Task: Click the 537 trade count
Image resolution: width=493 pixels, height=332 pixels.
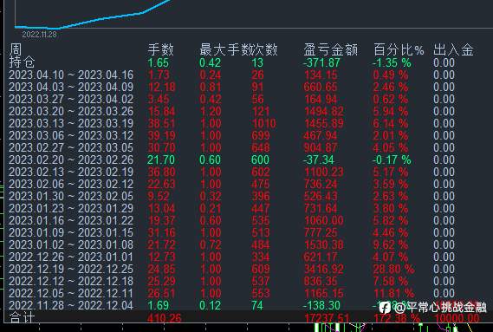Action: pos(260,282)
